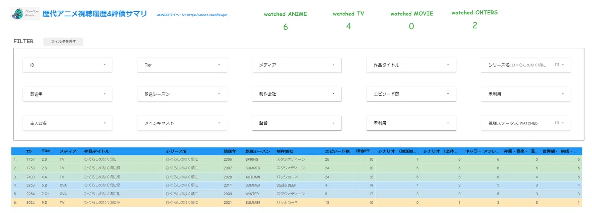Click the Studio DEEN studio cell
Viewport: 592px width, 213px height.
[286, 185]
